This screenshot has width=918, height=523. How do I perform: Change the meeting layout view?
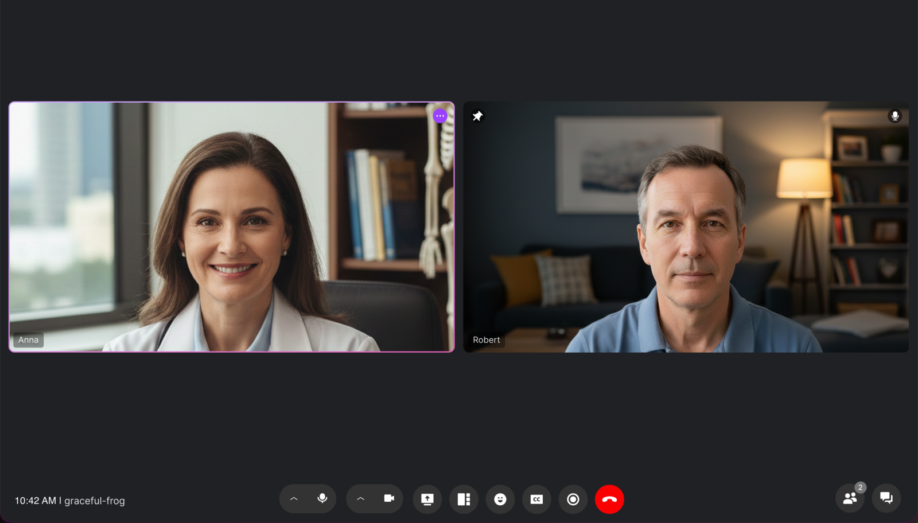(x=464, y=499)
